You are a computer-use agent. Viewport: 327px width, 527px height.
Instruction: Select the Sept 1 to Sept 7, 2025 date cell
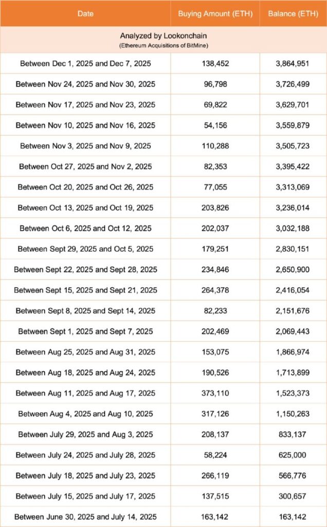pos(85,331)
